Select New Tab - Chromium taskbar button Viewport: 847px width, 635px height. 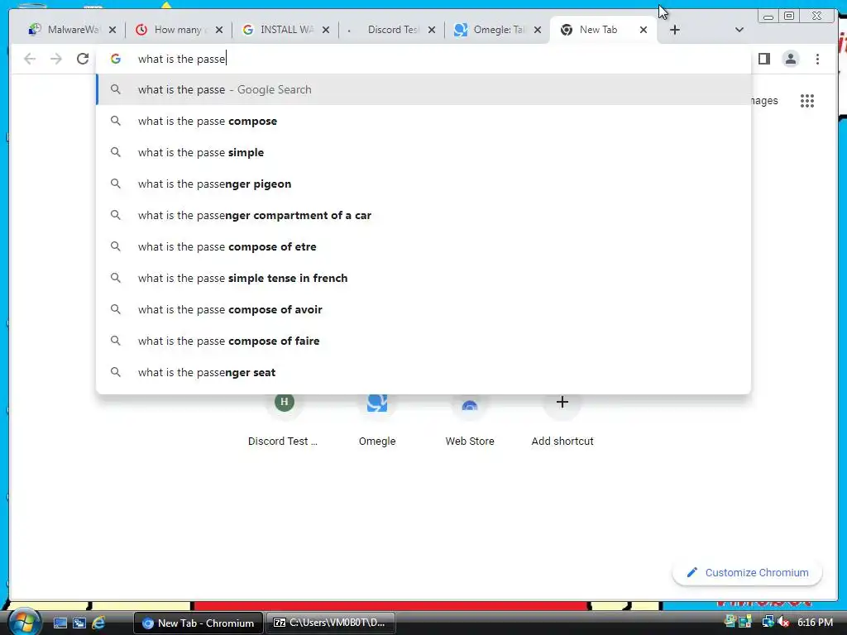[199, 623]
